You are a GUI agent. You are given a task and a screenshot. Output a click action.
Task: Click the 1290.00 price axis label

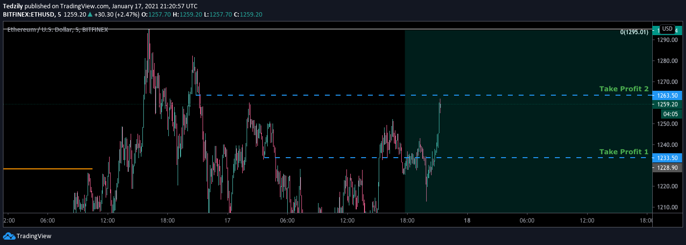click(668, 40)
